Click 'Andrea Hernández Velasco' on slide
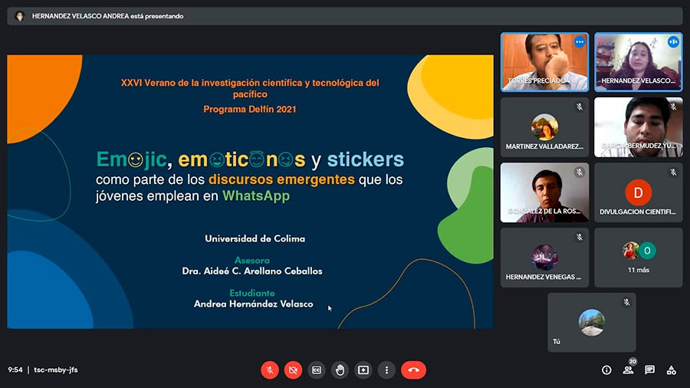 point(254,304)
